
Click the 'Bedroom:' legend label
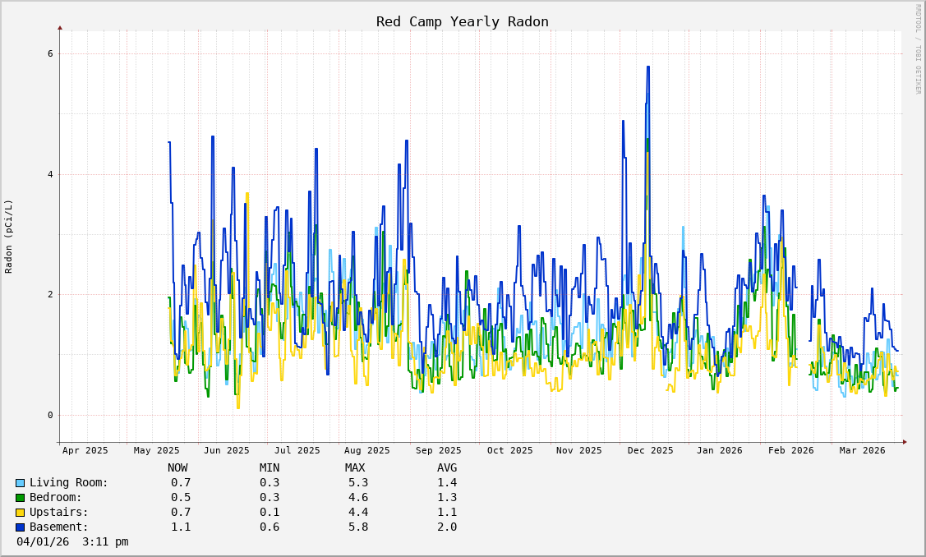(x=56, y=498)
